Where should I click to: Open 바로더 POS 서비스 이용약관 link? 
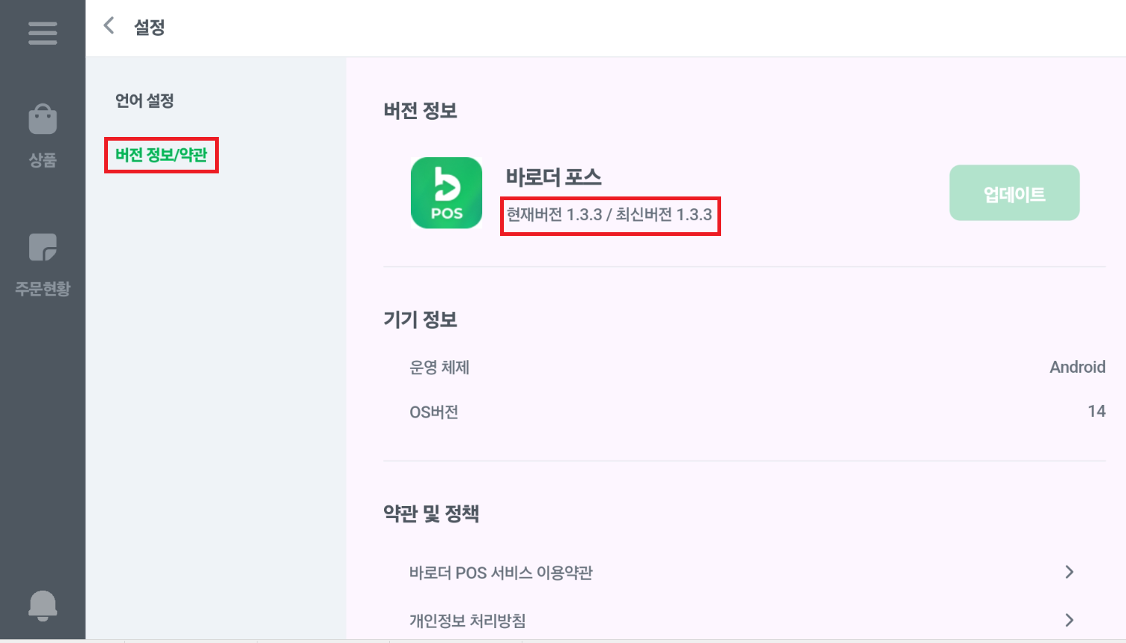pyautogui.click(x=501, y=572)
